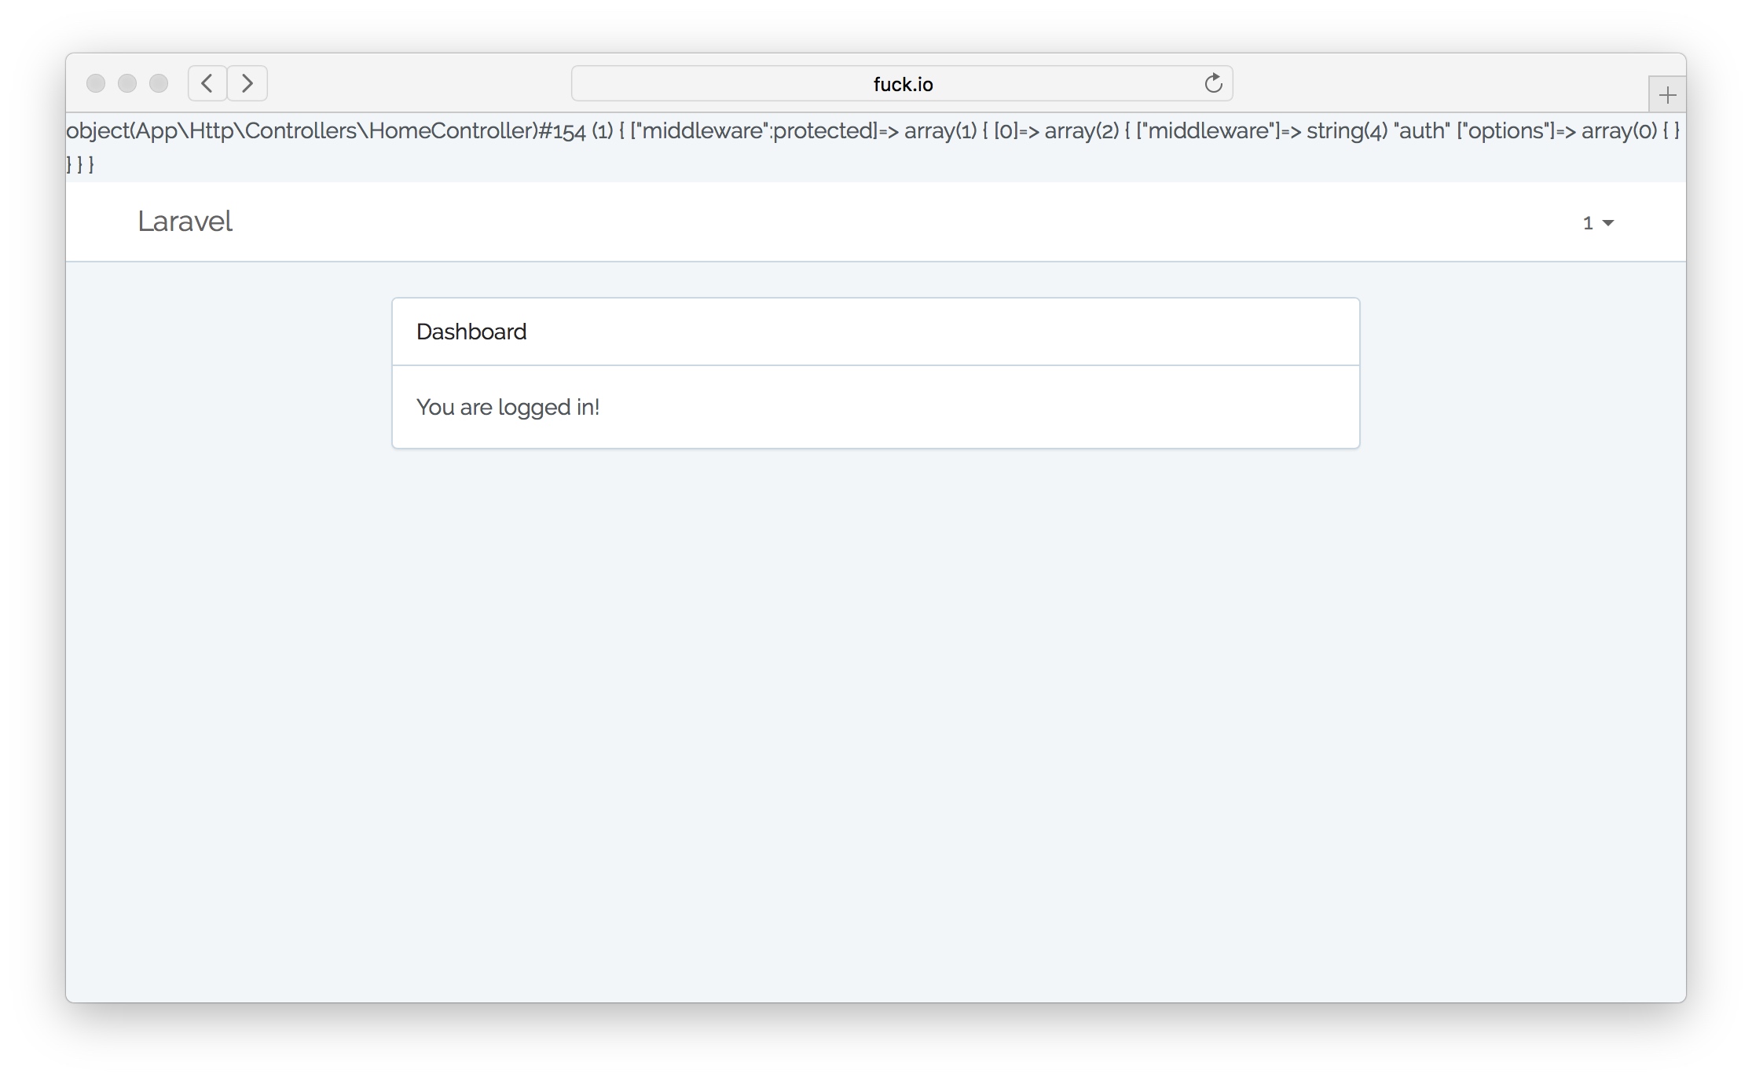The width and height of the screenshot is (1752, 1081).
Task: Click the first gray window close dot
Action: coord(96,83)
